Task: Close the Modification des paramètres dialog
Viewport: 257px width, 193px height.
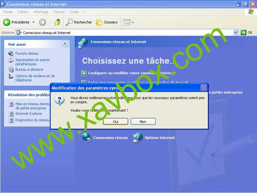Action: [x=204, y=88]
